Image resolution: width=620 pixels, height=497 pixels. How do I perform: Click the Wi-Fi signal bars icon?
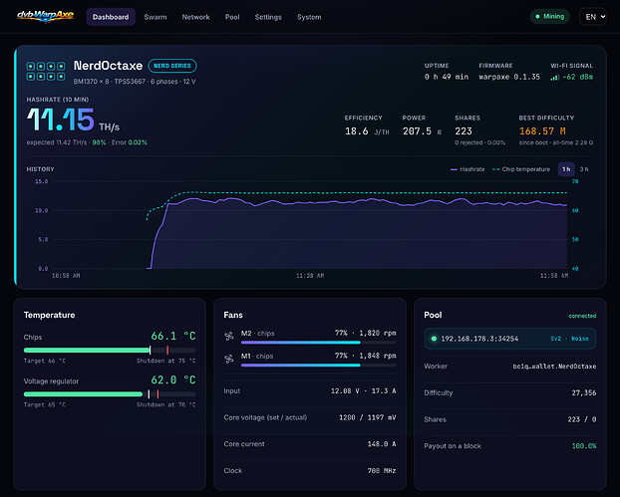(x=554, y=77)
